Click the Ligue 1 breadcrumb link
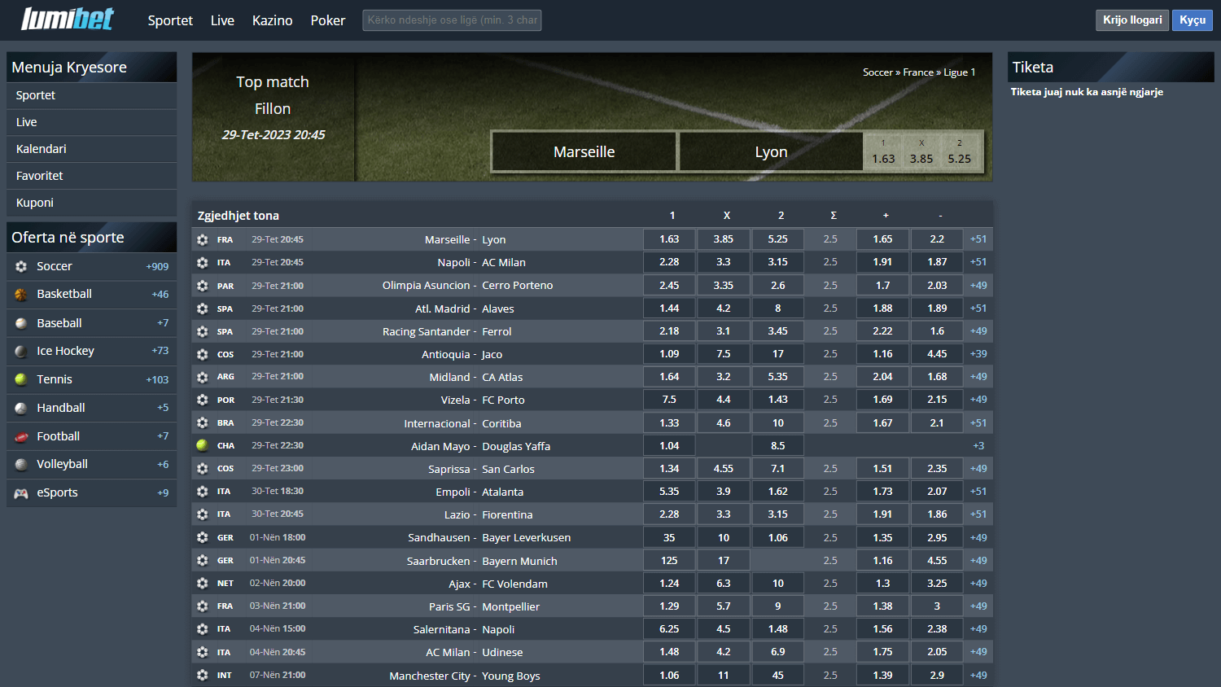 pos(960,72)
